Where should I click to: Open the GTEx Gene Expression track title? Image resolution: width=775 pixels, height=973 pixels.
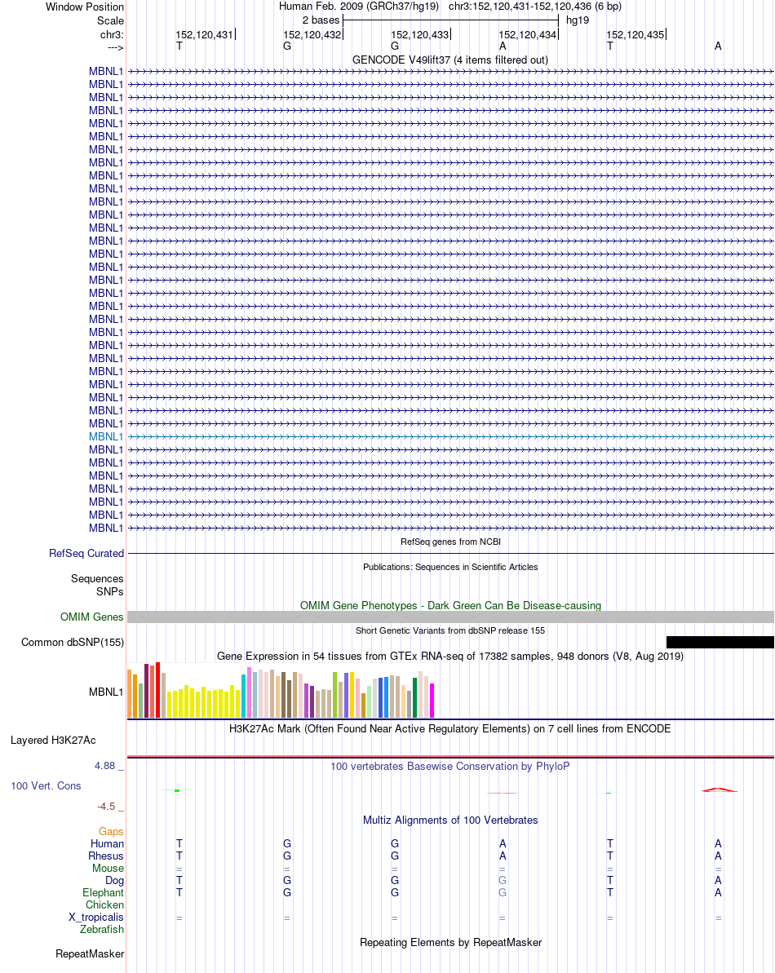pyautogui.click(x=450, y=657)
